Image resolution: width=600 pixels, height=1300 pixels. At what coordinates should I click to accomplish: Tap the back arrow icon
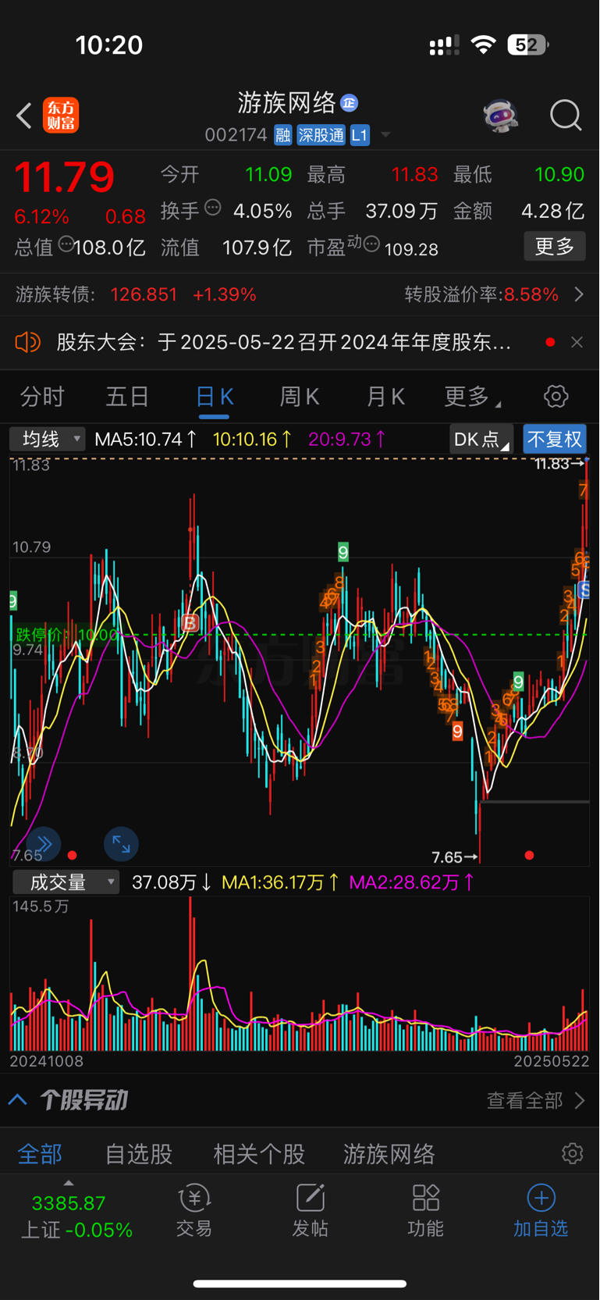click(24, 116)
